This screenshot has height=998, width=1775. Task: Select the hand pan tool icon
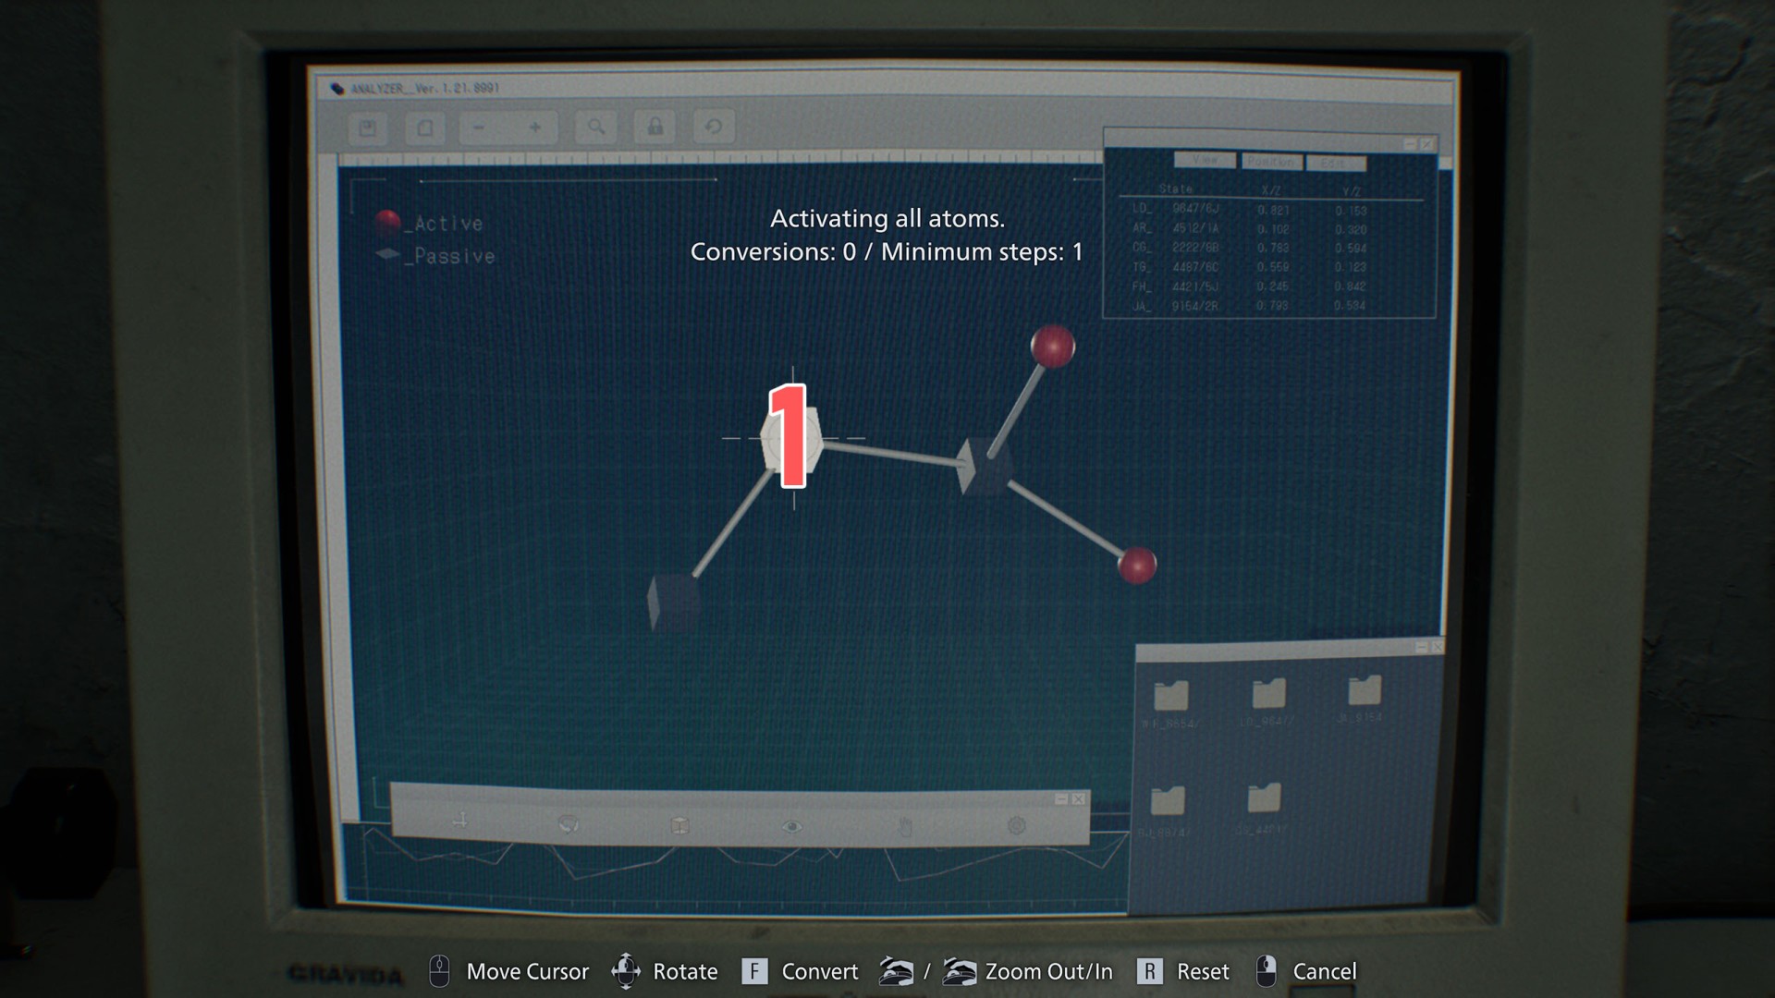coord(905,826)
